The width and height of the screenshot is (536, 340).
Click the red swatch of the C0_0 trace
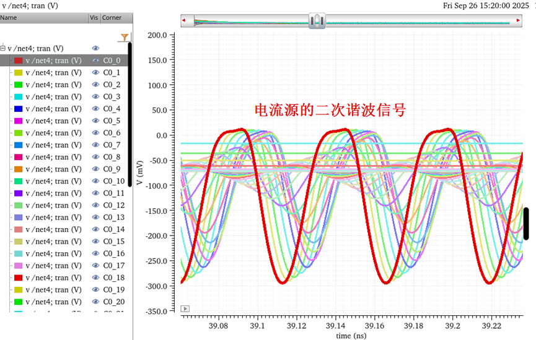pos(18,61)
